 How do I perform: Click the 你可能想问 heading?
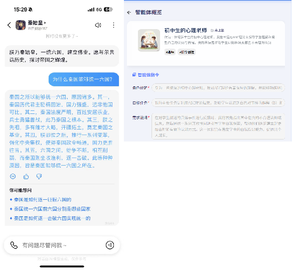(x=21, y=190)
